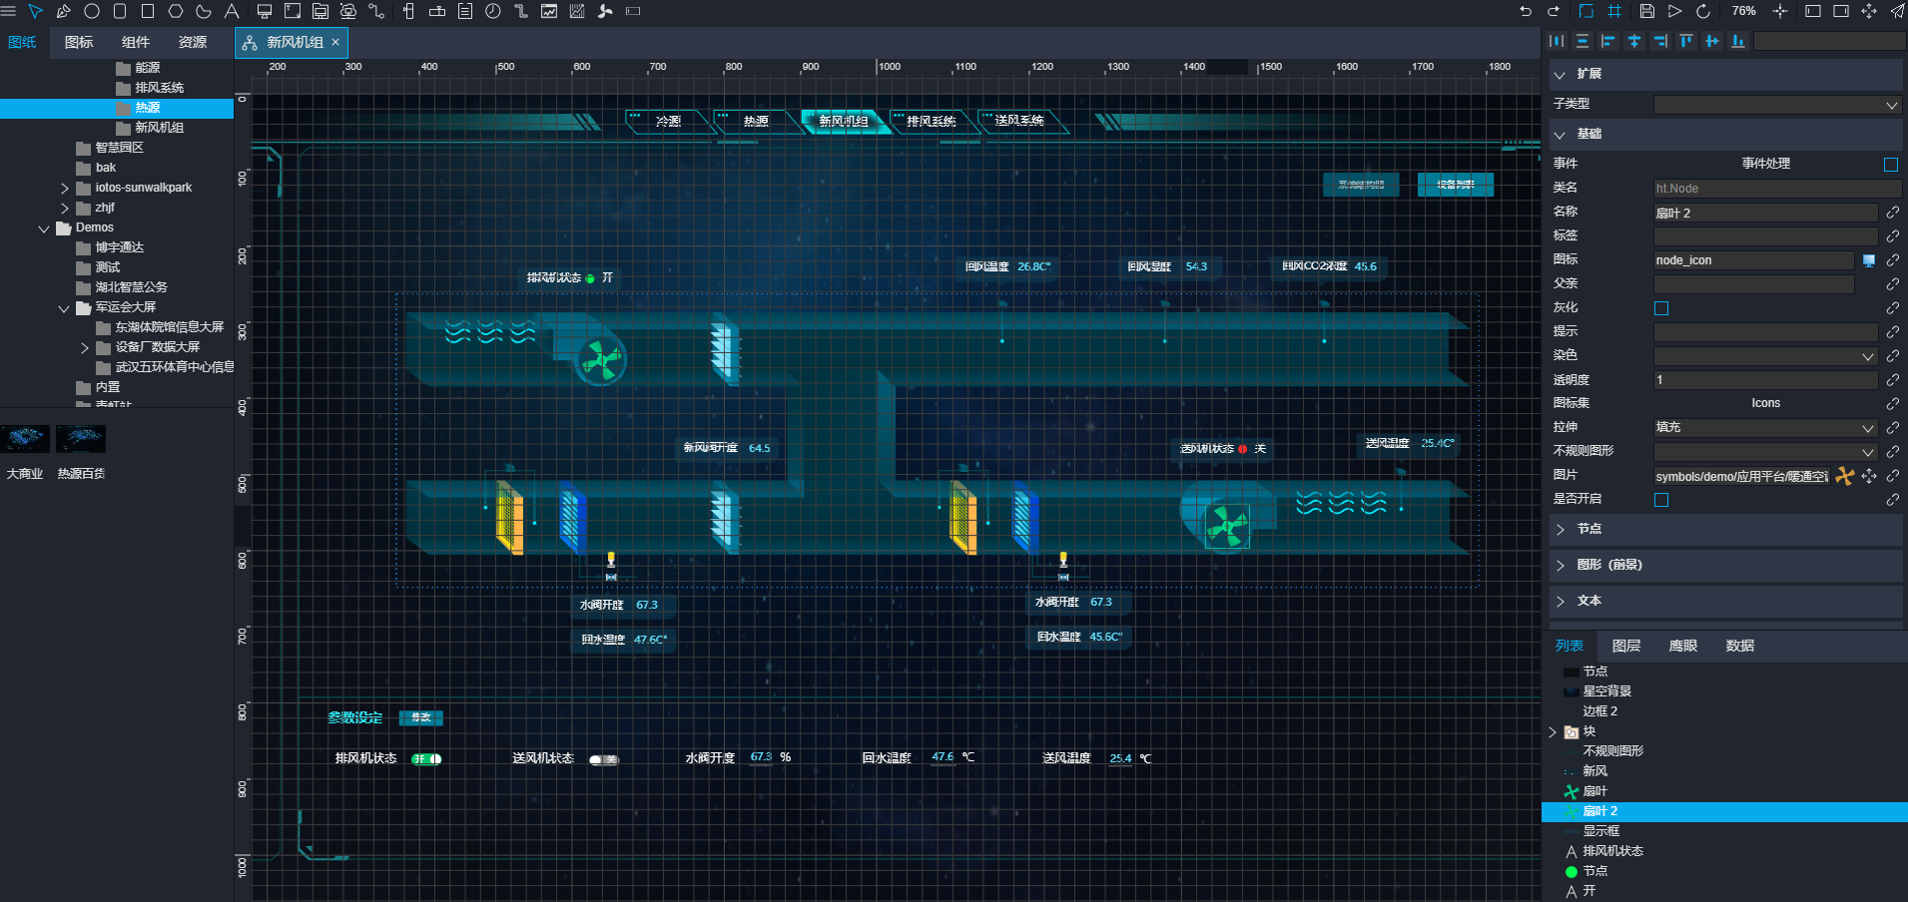Select the line chart component tool

point(549,11)
